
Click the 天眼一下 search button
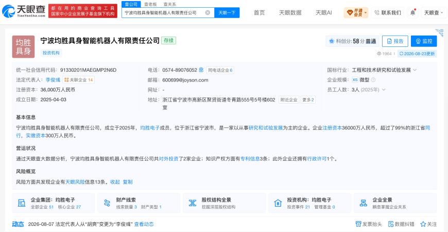tap(227, 12)
